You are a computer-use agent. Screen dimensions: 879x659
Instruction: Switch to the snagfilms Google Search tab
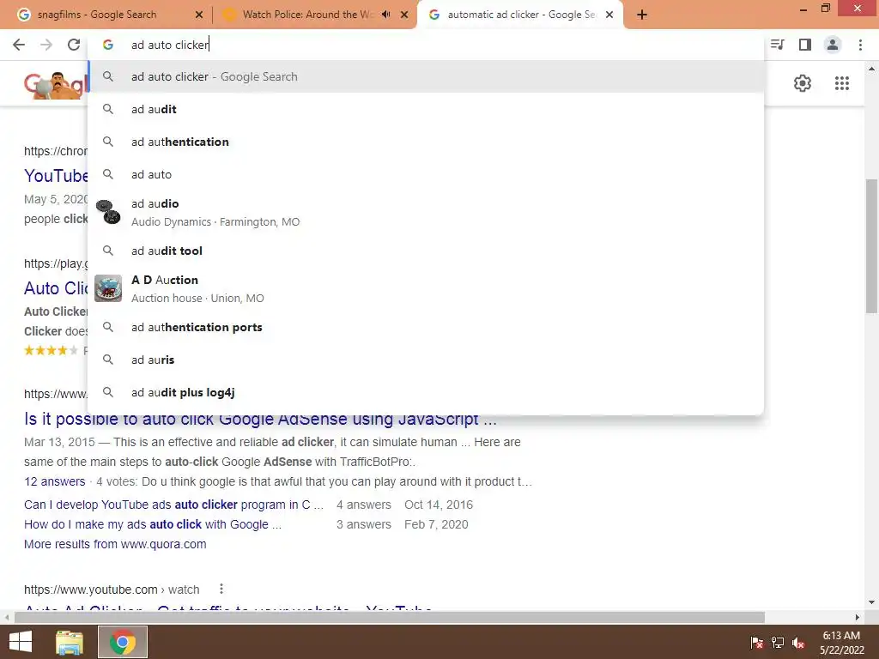click(106, 15)
